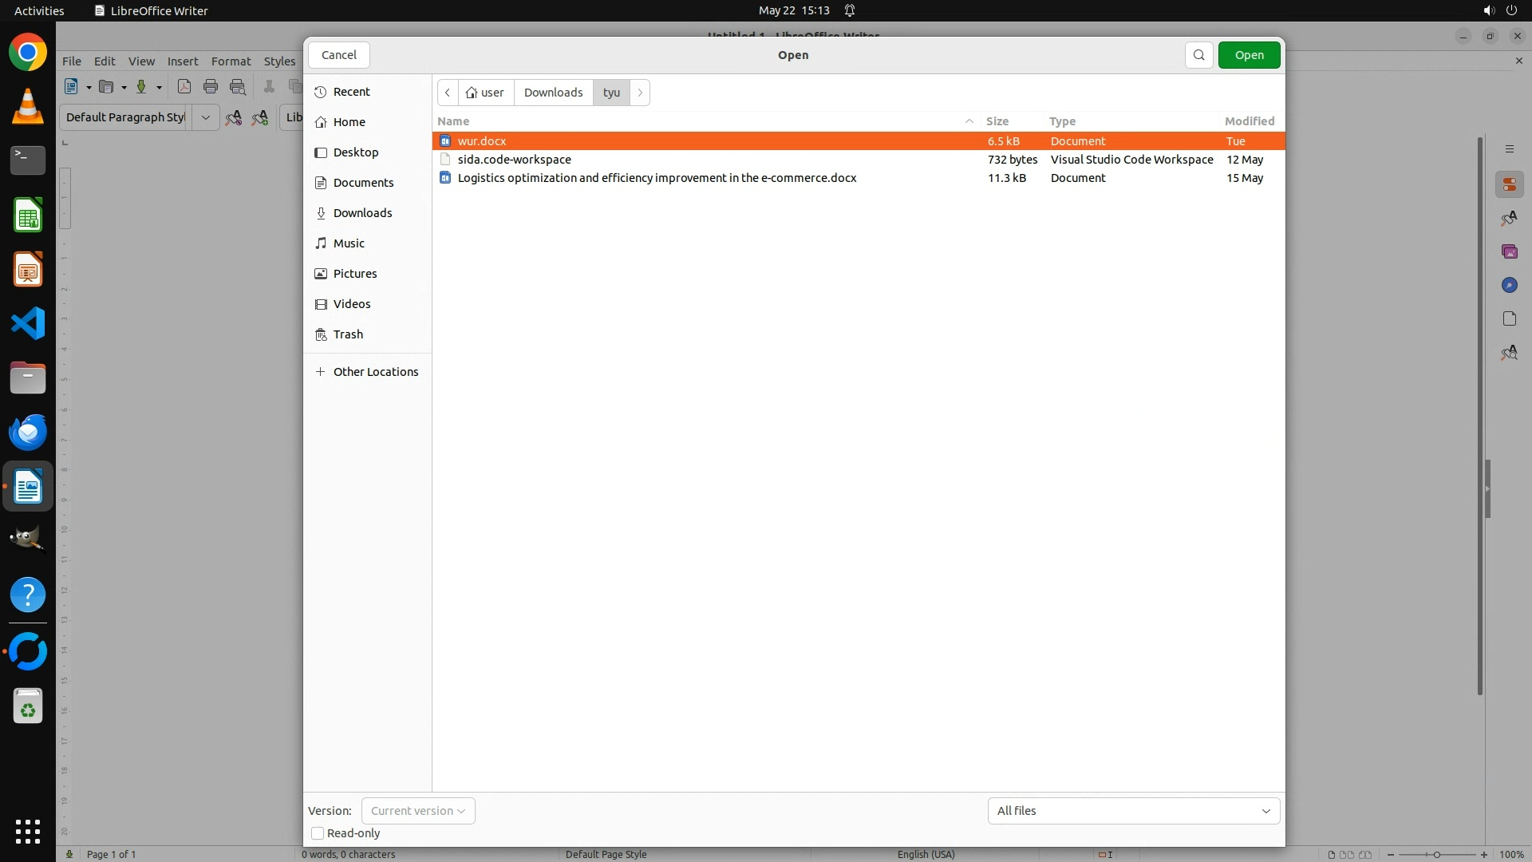Click the Print toolbar icon
The width and height of the screenshot is (1532, 862).
tap(211, 87)
